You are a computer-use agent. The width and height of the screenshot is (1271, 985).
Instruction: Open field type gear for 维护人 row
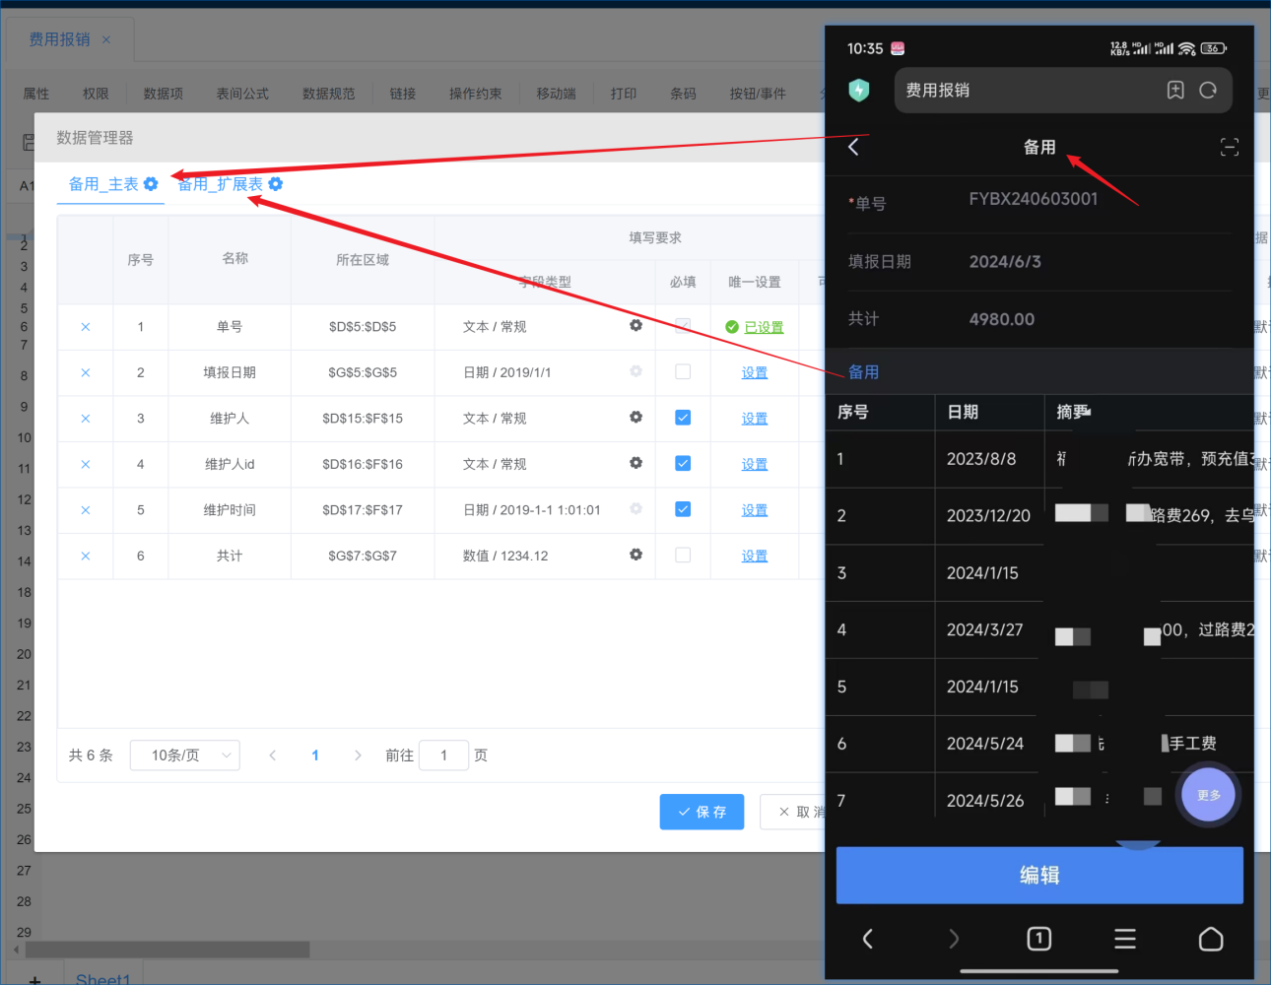click(x=636, y=417)
